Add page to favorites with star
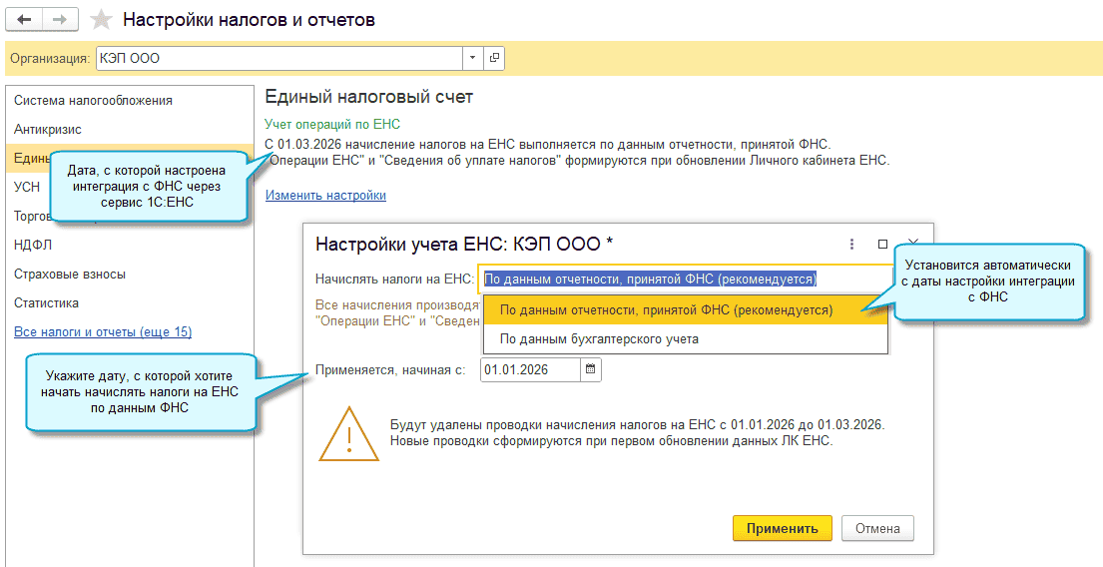The width and height of the screenshot is (1103, 567). pos(100,20)
